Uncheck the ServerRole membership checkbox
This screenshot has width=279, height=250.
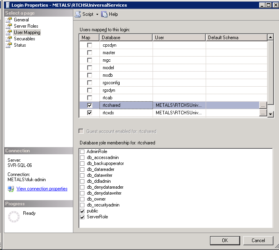pos(82,217)
